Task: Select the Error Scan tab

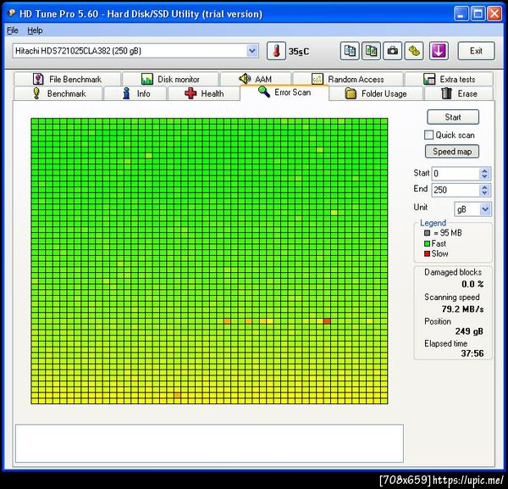Action: click(x=284, y=92)
